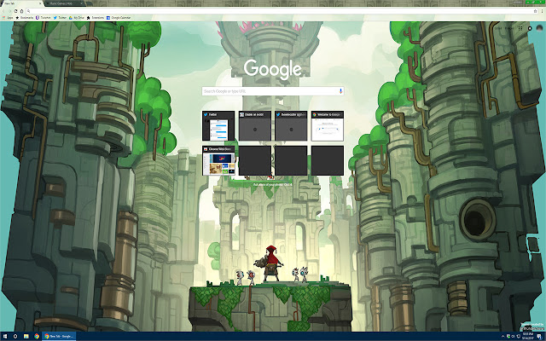
Task: Reload the page with the refresh icon
Action: pyautogui.click(x=15, y=11)
